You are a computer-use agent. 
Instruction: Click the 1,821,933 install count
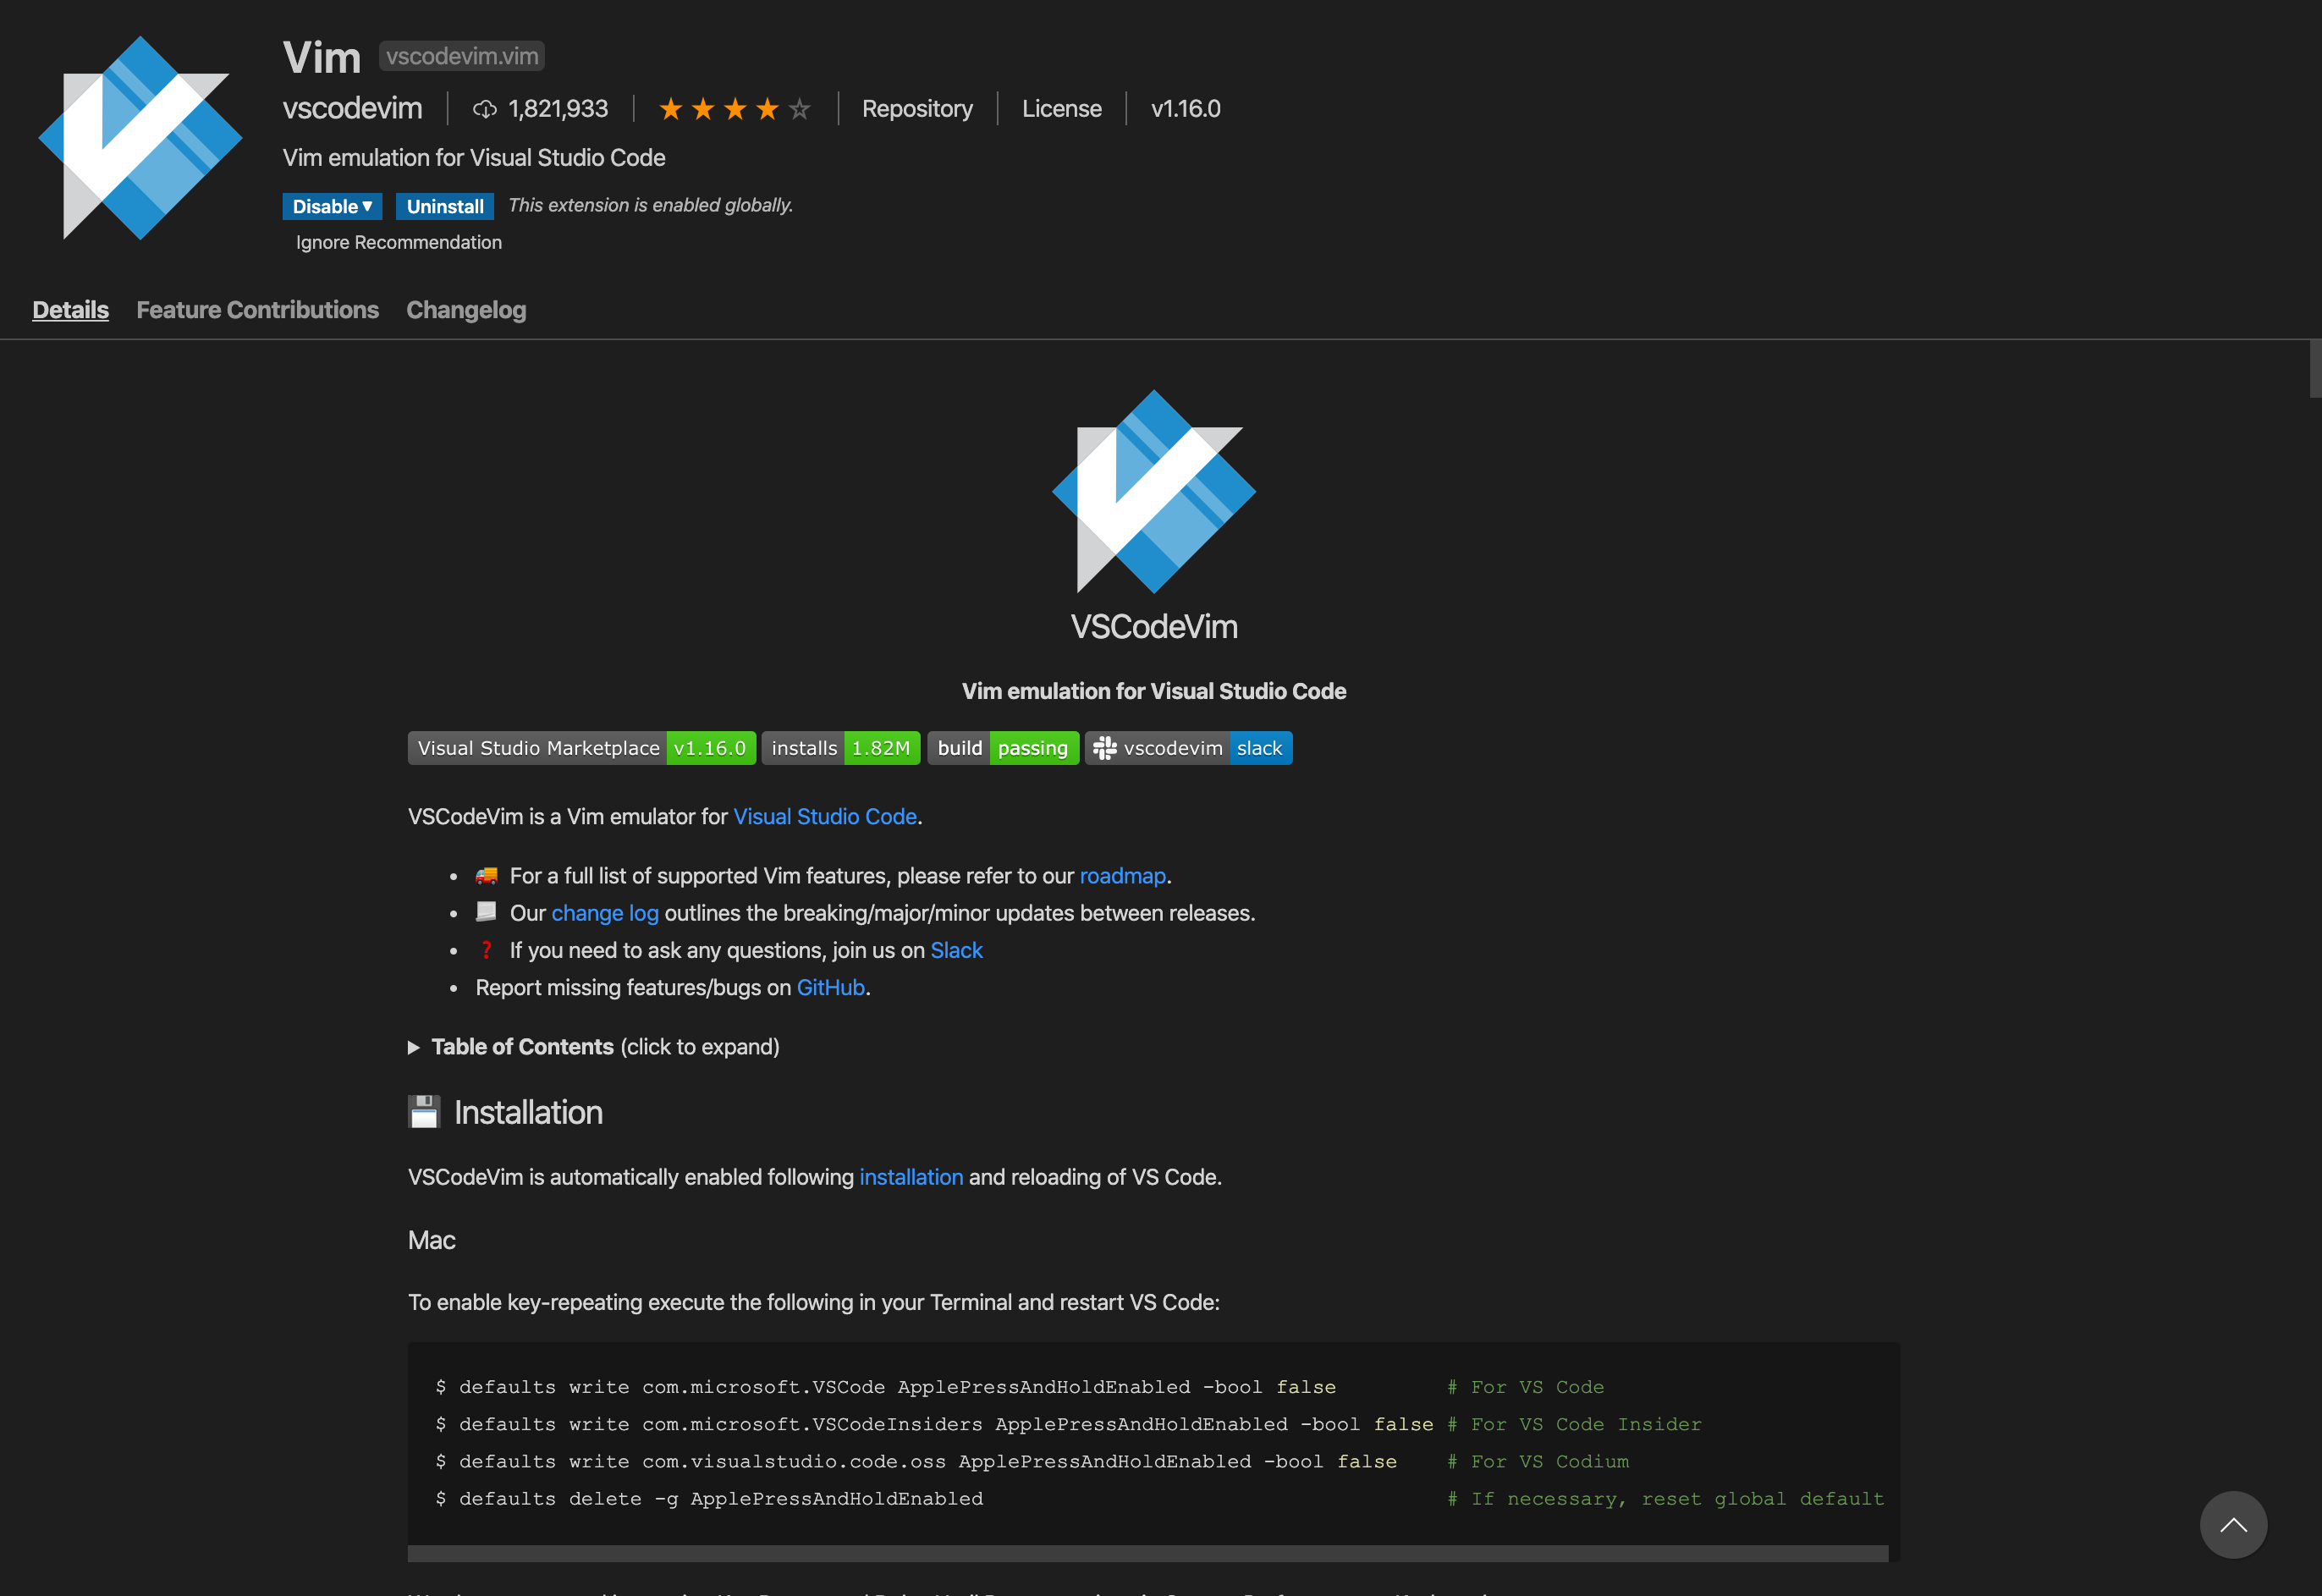pyautogui.click(x=558, y=109)
